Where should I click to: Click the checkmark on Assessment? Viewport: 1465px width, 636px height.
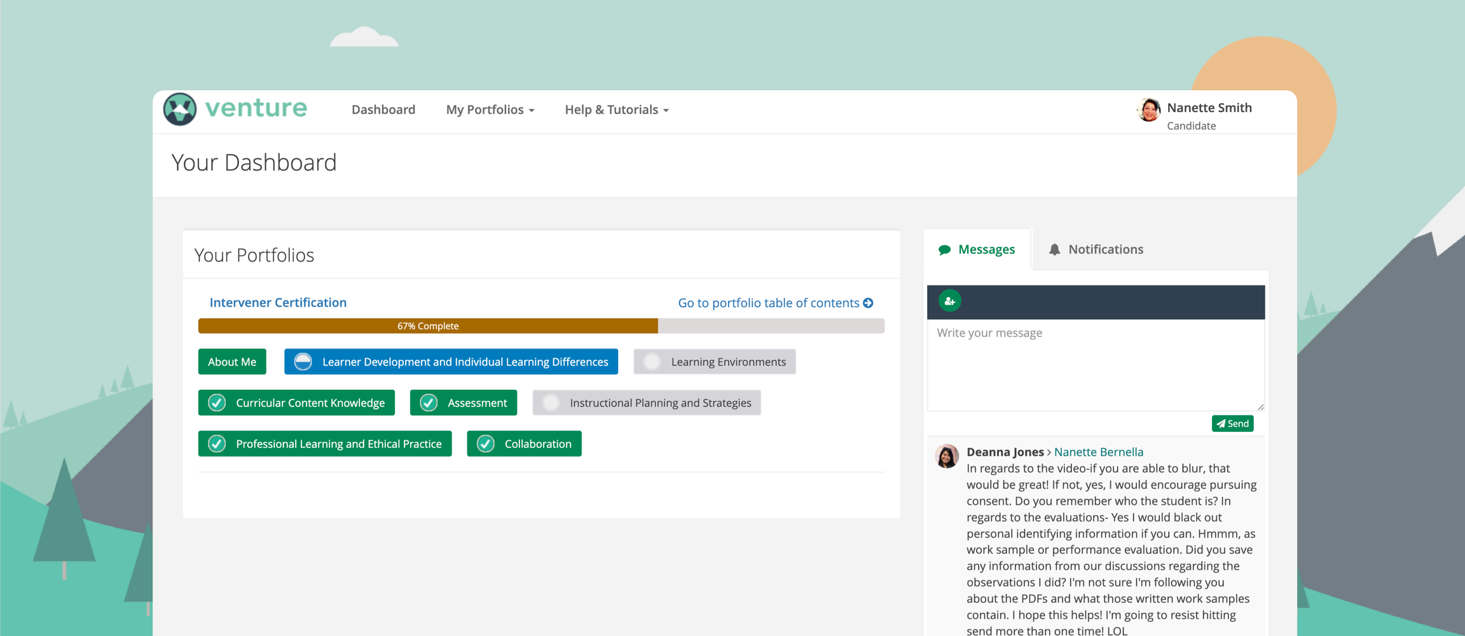(429, 403)
